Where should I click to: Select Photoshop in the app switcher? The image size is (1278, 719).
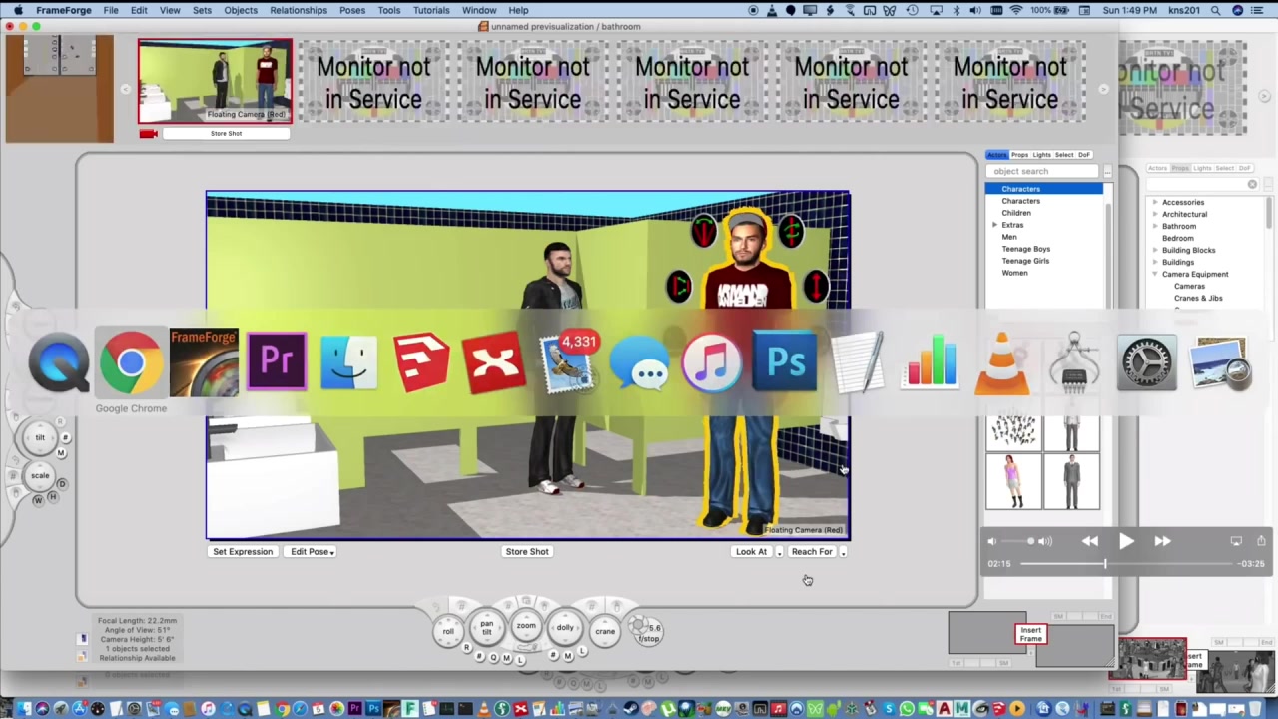point(786,361)
